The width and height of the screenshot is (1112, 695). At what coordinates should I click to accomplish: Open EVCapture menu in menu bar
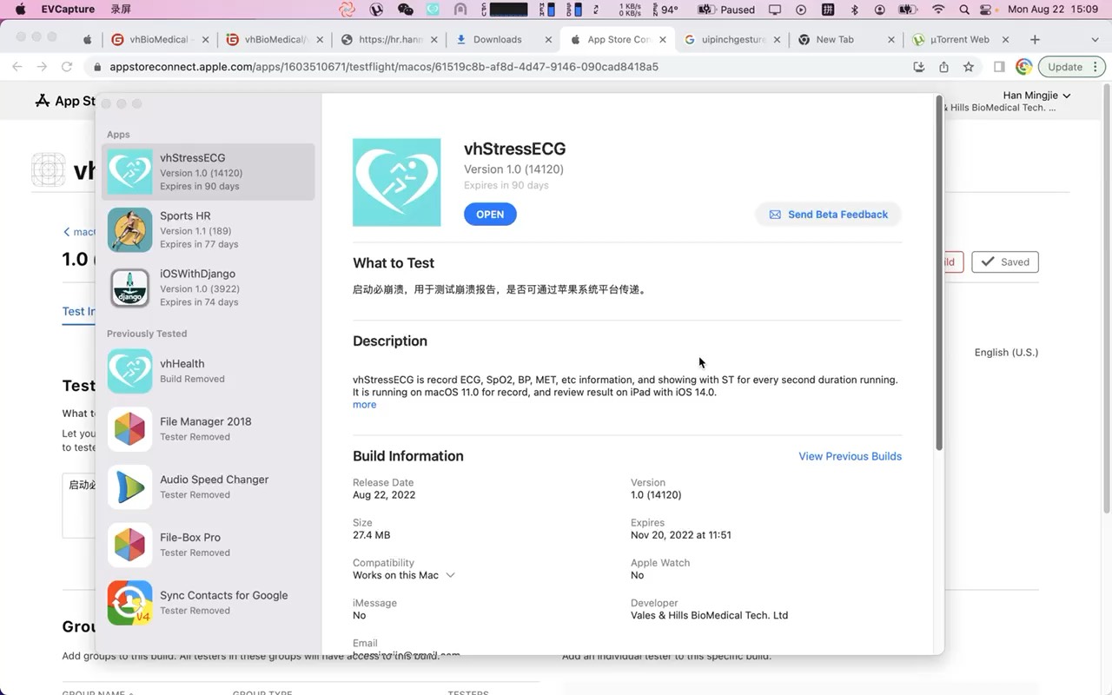tap(69, 10)
